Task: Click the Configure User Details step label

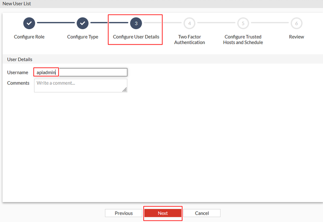Action: pos(136,37)
